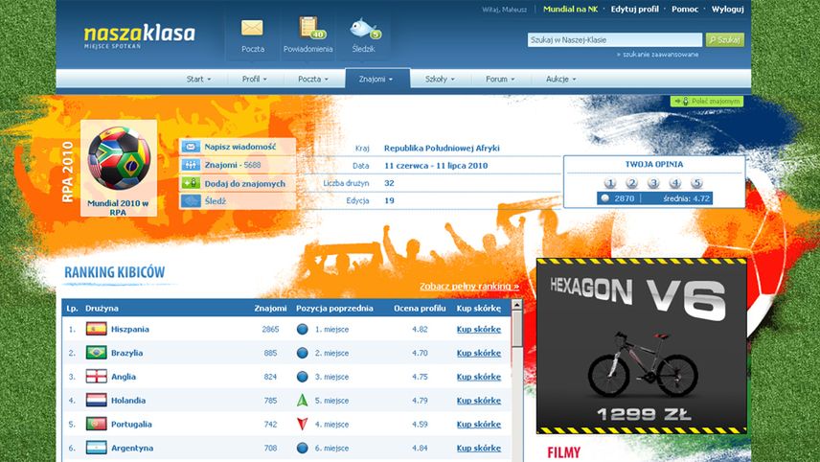Click the Dodaj do znajomych icon
This screenshot has height=462, width=820.
[x=191, y=183]
